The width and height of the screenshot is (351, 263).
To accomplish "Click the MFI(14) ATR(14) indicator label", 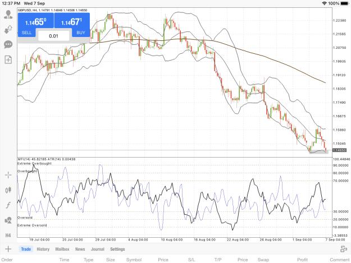I will 47,159.
